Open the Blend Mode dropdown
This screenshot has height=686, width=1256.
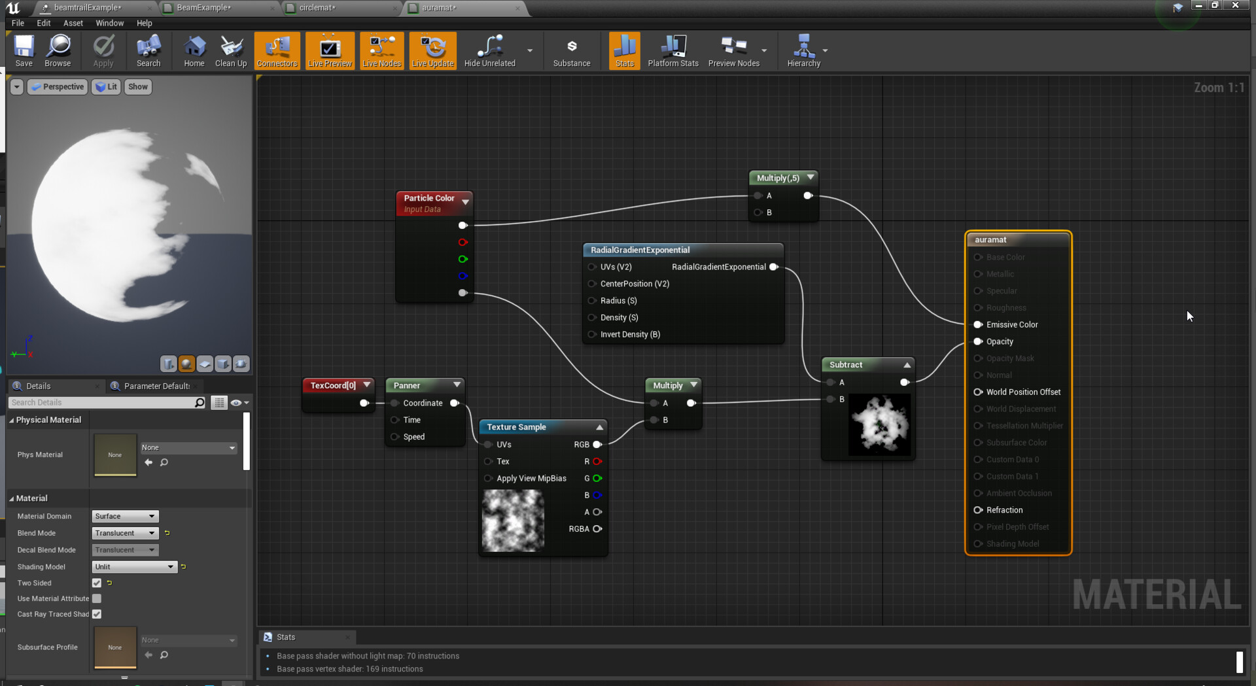(x=125, y=533)
